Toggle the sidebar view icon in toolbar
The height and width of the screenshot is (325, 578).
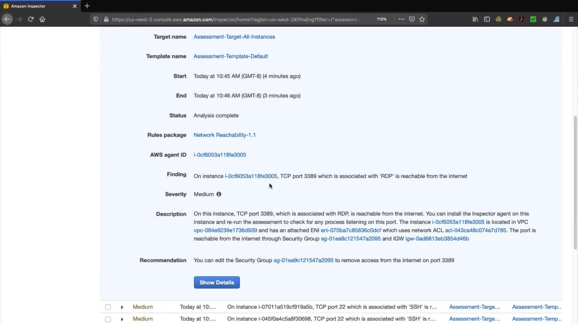487,19
